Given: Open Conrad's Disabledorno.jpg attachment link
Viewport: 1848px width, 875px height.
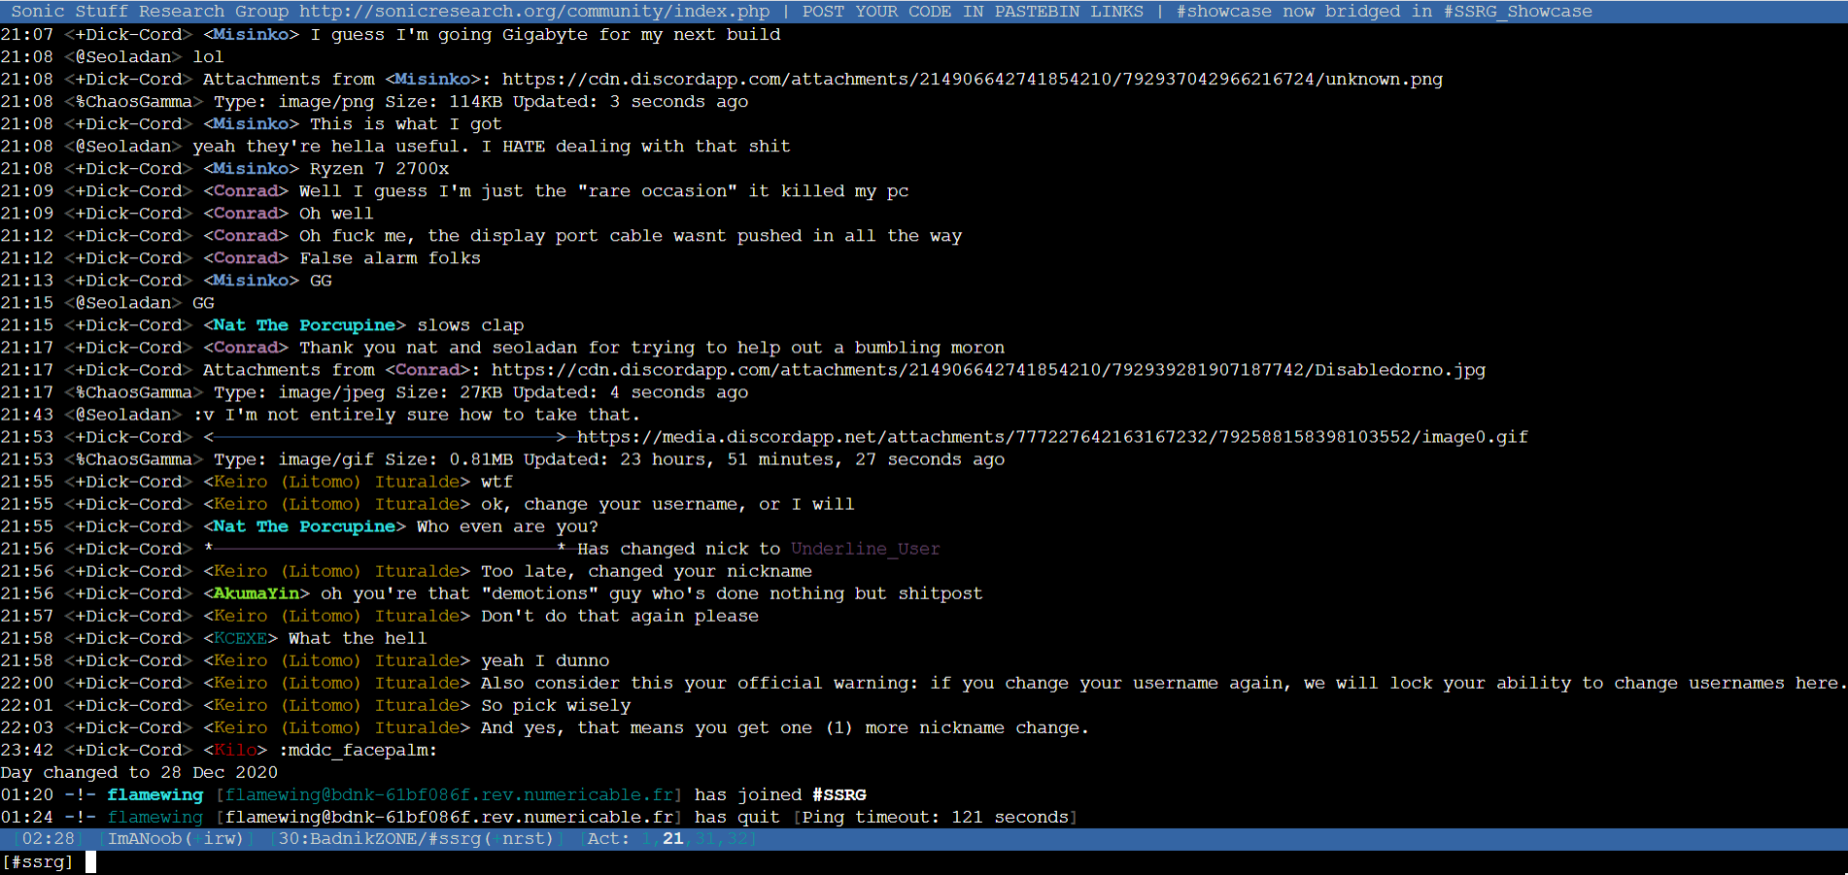Looking at the screenshot, I should tap(987, 369).
